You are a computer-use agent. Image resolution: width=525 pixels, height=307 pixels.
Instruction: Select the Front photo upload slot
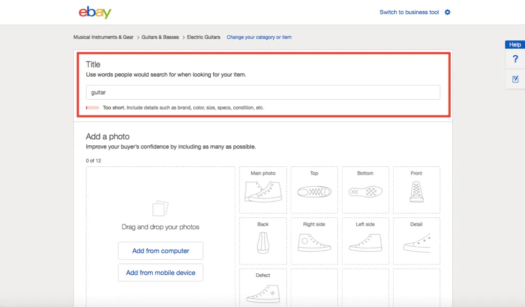(416, 189)
